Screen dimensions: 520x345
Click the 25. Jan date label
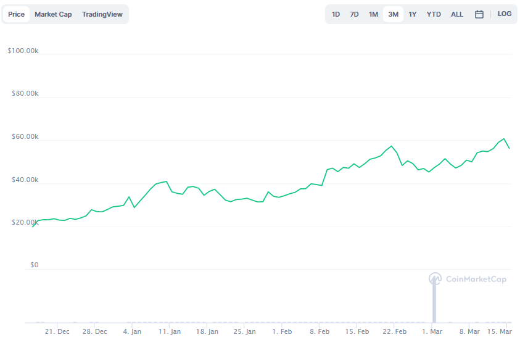point(244,331)
